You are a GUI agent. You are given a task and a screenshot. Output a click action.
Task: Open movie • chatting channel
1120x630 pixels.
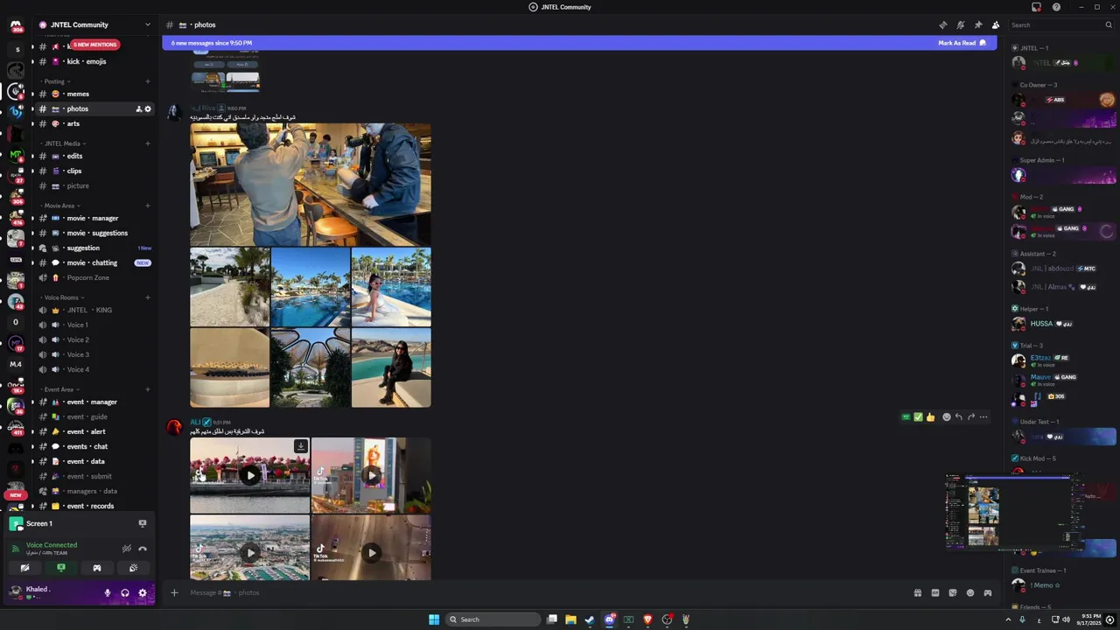pyautogui.click(x=94, y=262)
